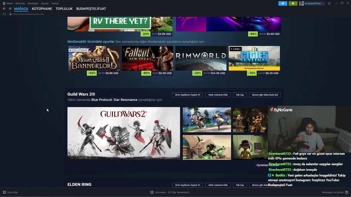This screenshot has width=351, height=197.
Task: Open the ELDEN RING title link
Action: (x=79, y=184)
